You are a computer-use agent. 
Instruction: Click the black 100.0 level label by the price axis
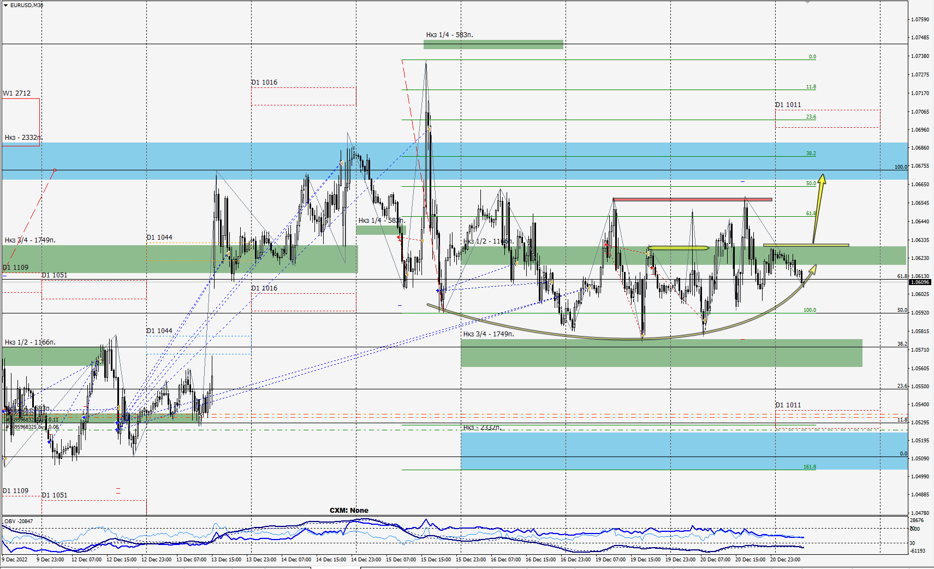coord(901,167)
